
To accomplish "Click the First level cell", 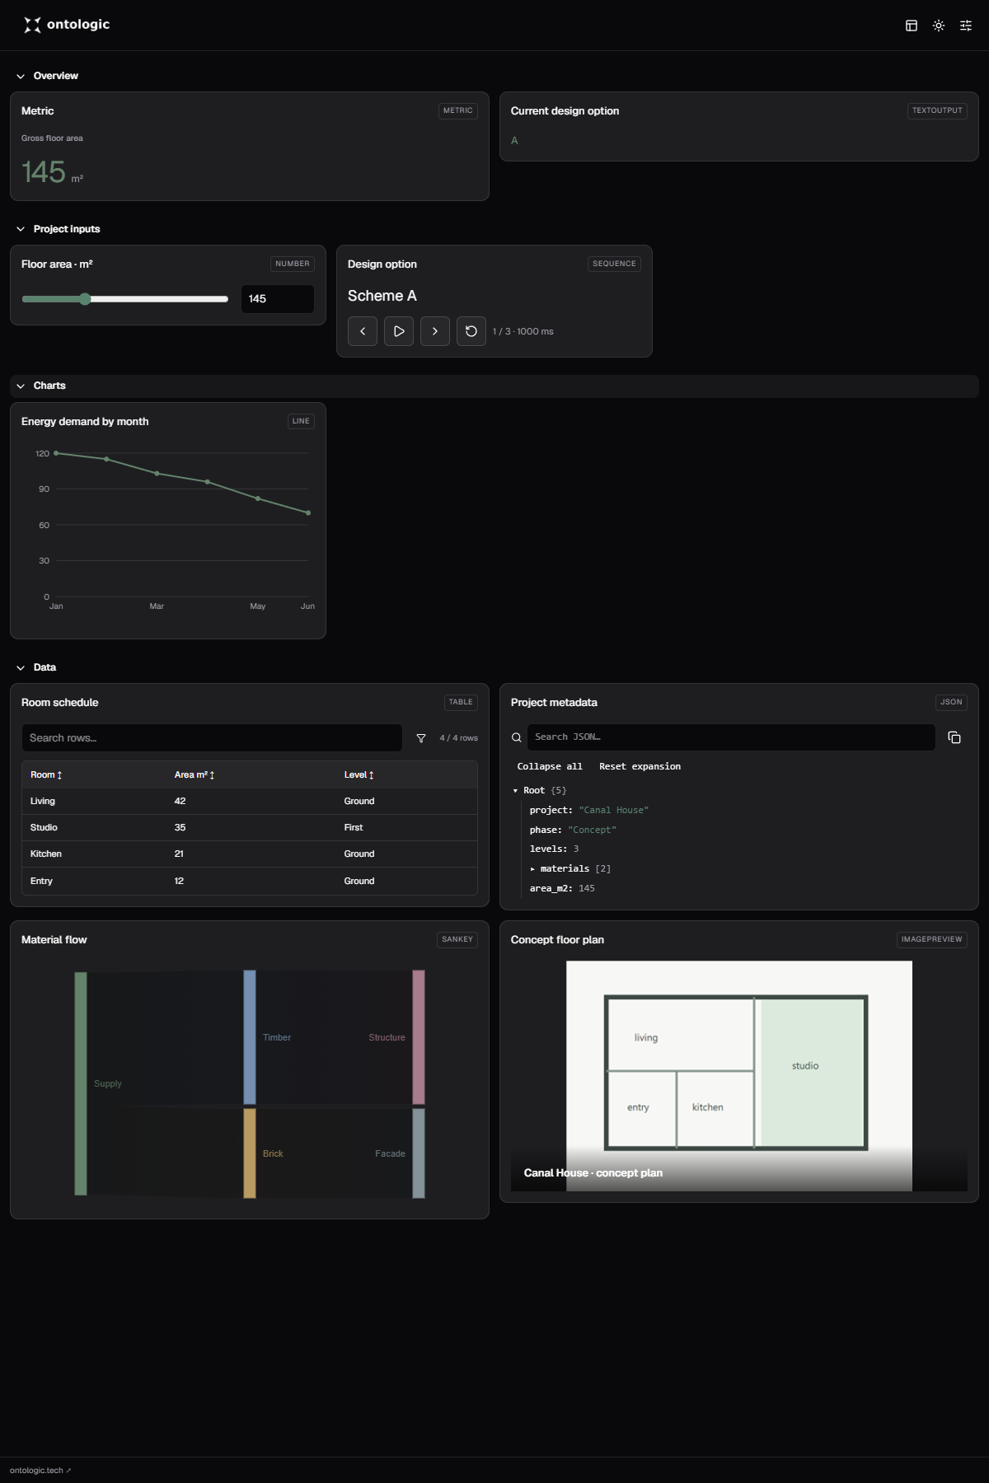I will coord(354,828).
